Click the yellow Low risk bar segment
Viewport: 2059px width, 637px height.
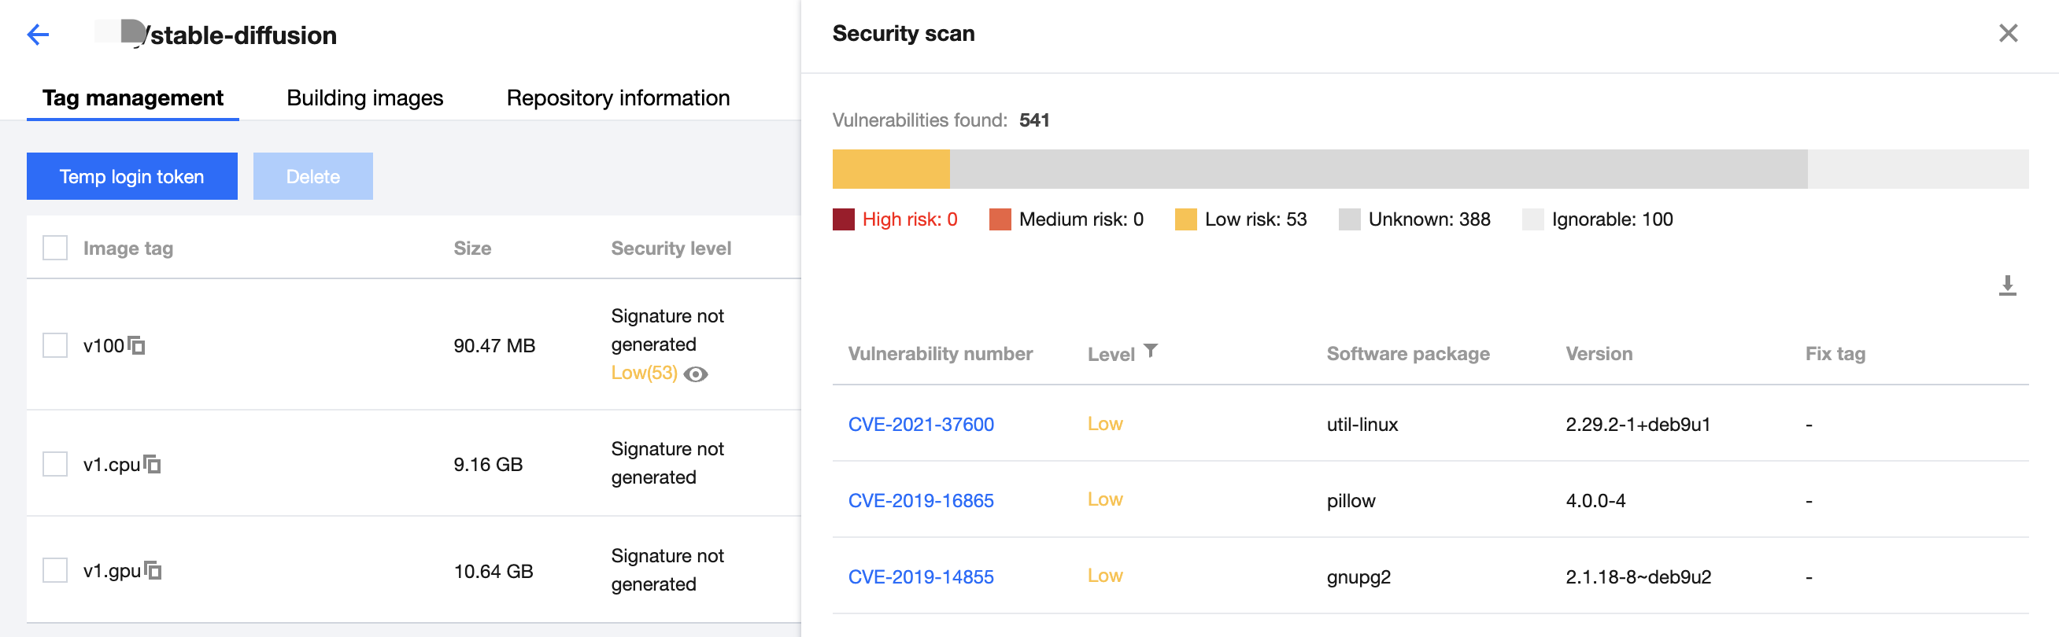(x=890, y=169)
